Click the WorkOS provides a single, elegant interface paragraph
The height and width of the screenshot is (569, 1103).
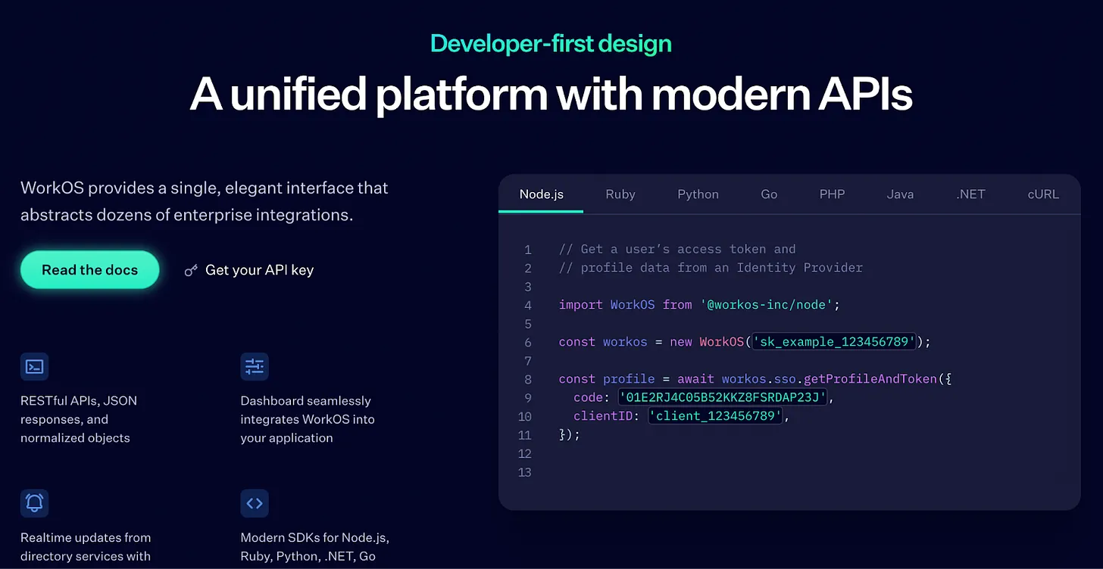pos(205,201)
